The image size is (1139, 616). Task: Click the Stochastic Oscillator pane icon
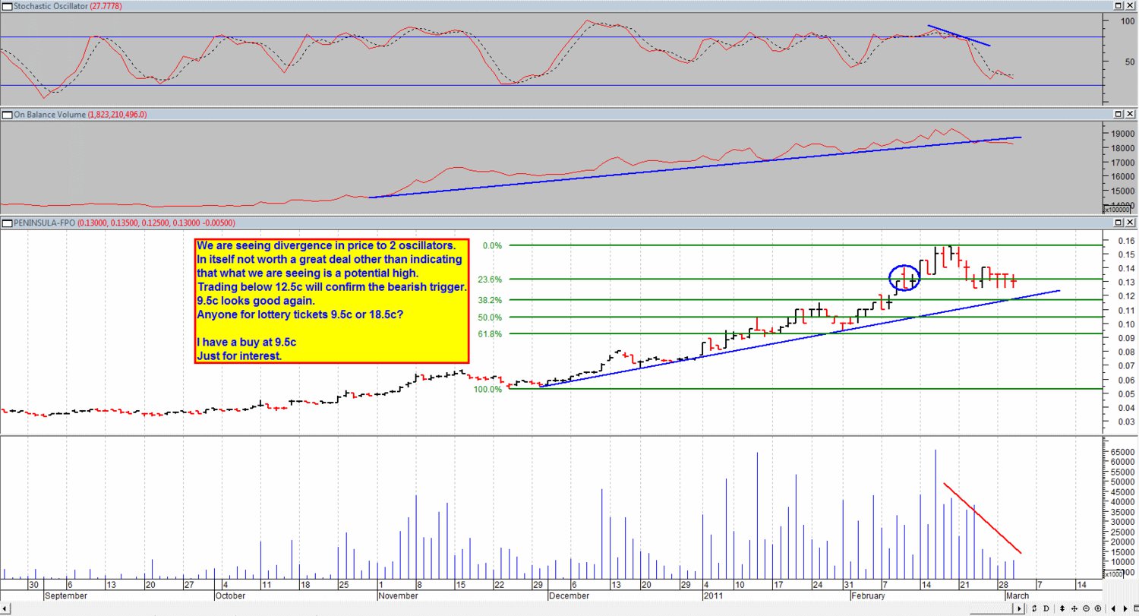[7, 6]
